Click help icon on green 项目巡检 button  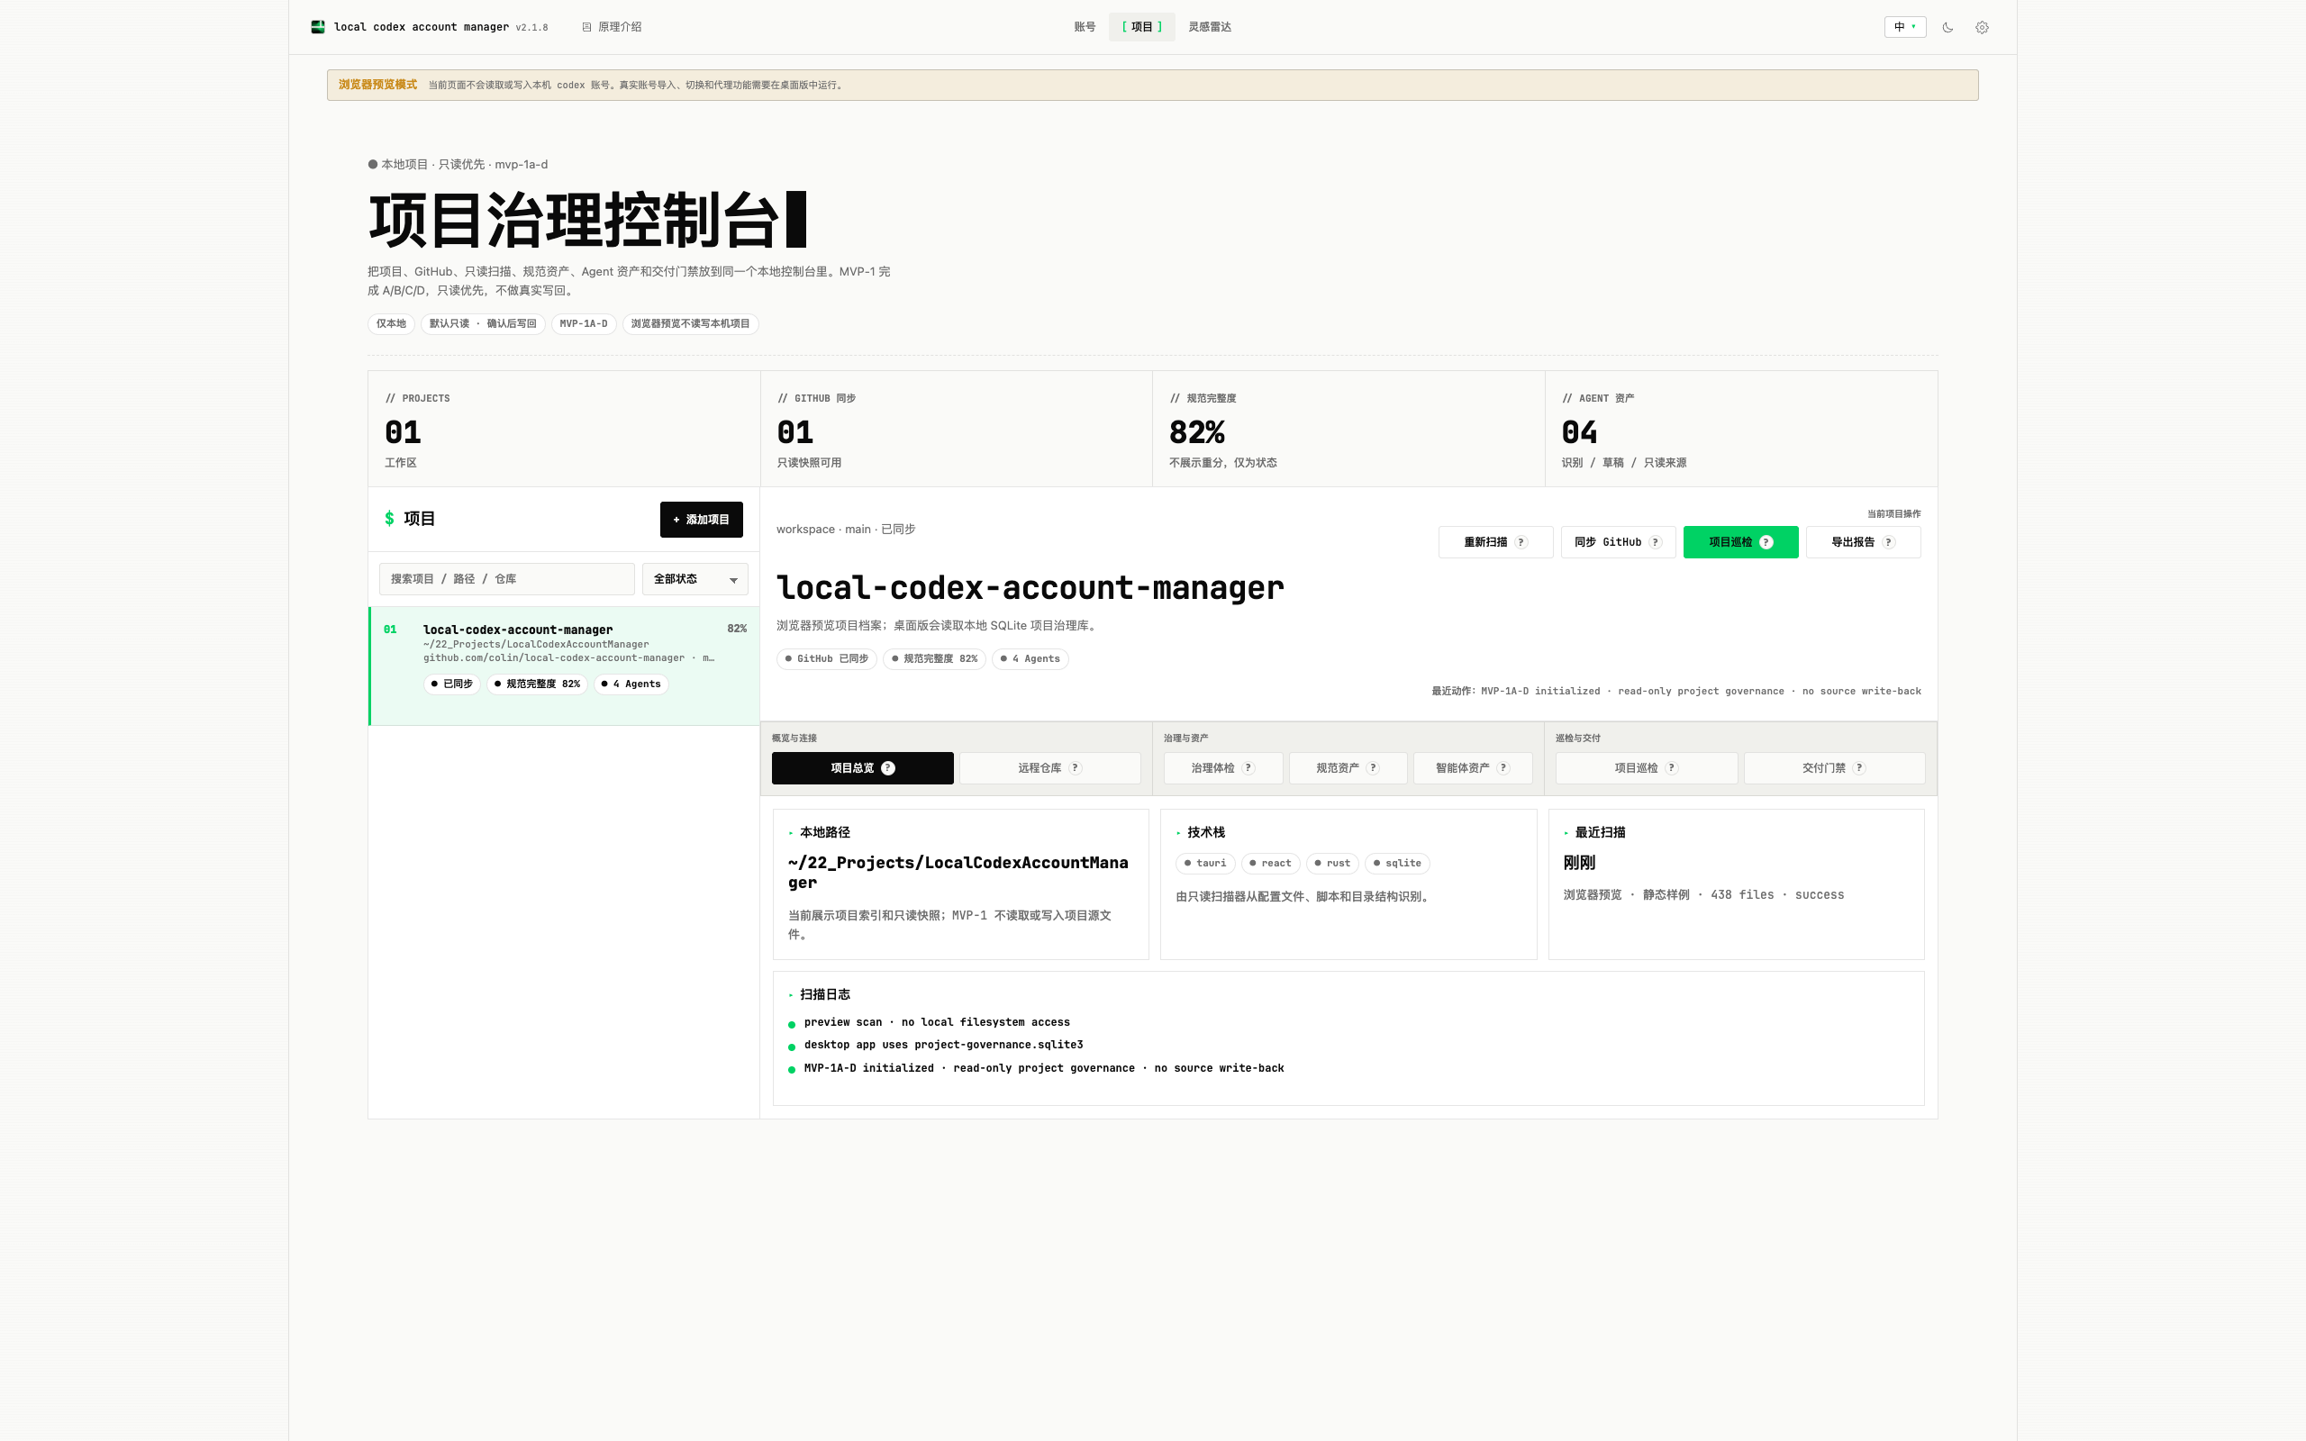click(x=1766, y=542)
